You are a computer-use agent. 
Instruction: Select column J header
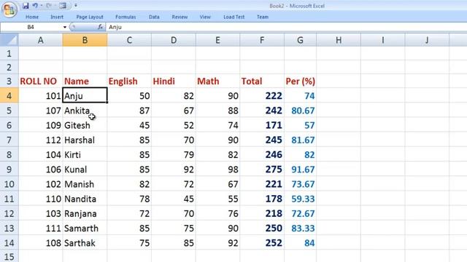(427, 40)
